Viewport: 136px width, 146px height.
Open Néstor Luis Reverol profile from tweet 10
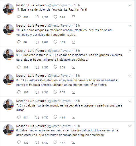32,25
